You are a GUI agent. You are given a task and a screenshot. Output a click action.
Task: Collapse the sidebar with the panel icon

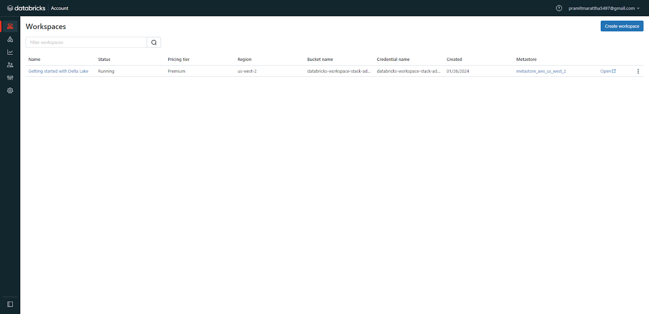[x=10, y=304]
